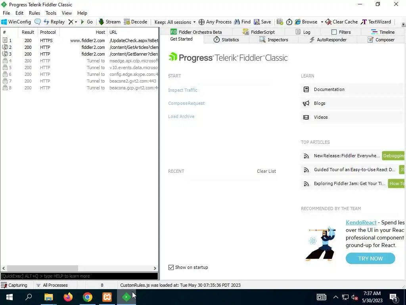Viewport: 406px width, 305px height.
Task: Select session 2 GetArticles row
Action: 79,47
